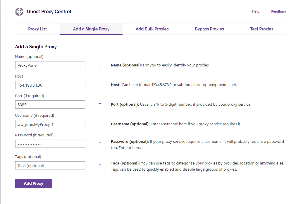Open the Test Proxies tab
This screenshot has width=298, height=204.
click(x=262, y=29)
